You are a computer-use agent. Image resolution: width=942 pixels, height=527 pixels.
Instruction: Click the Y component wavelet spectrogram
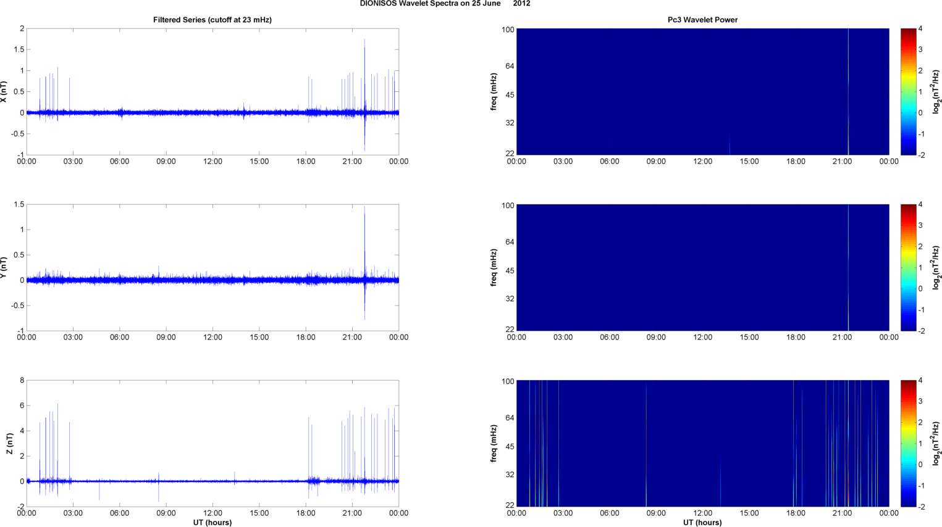[x=702, y=268]
